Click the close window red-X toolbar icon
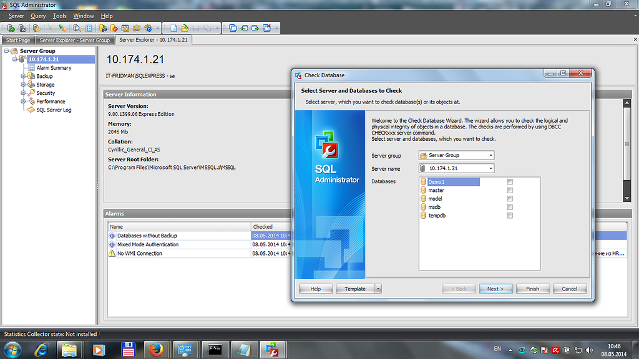Viewport: 639px width, 359px height. pyautogui.click(x=267, y=28)
